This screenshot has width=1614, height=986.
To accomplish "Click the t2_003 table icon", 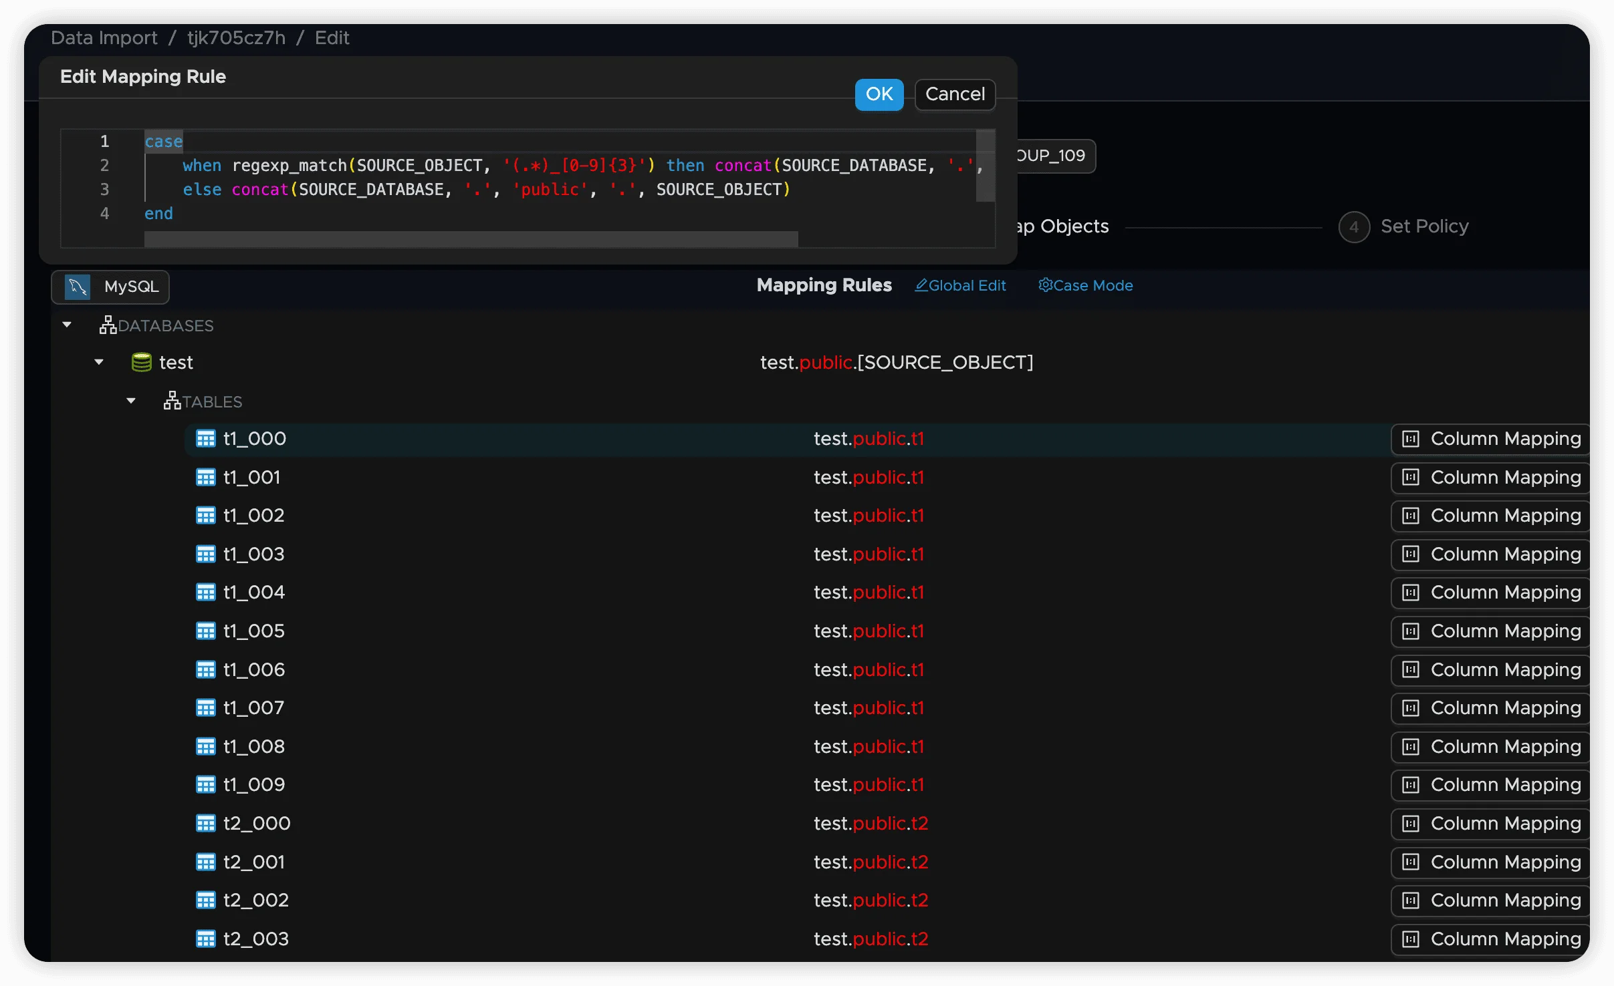I will click(205, 939).
